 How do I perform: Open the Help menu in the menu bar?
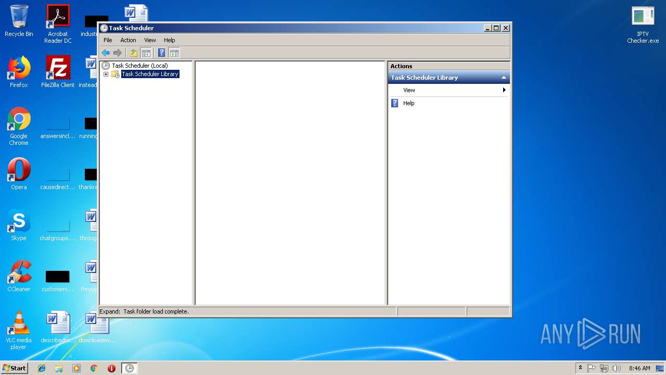[170, 40]
